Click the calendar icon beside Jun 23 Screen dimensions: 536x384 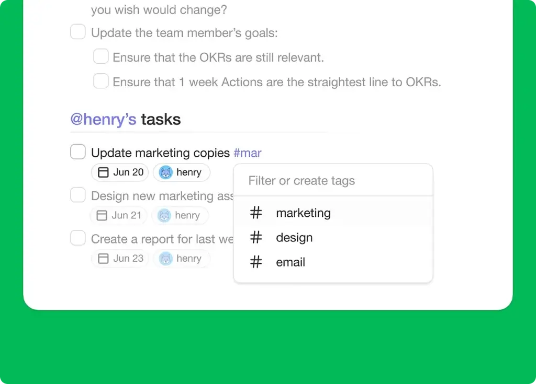point(103,258)
